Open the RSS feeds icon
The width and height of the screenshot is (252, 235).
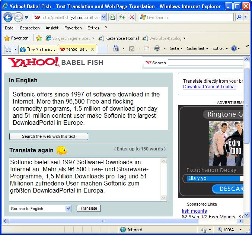pos(132,48)
